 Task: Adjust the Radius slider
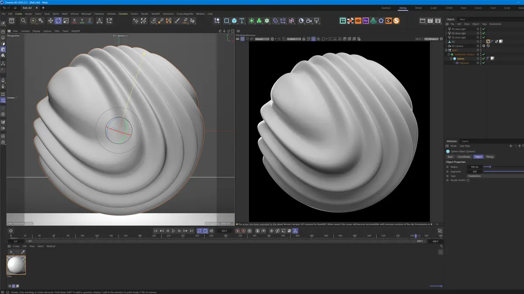click(x=503, y=167)
